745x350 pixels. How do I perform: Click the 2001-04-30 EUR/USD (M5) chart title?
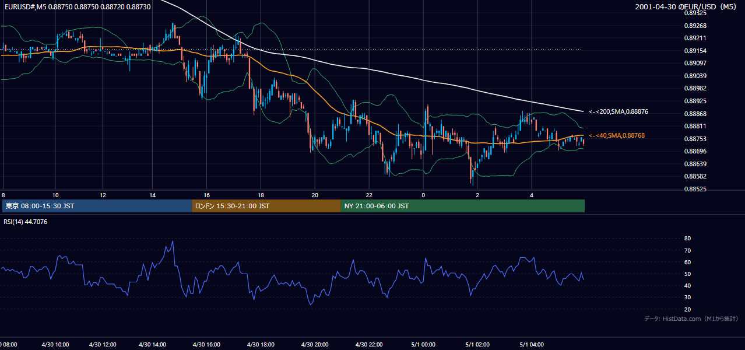click(x=686, y=6)
